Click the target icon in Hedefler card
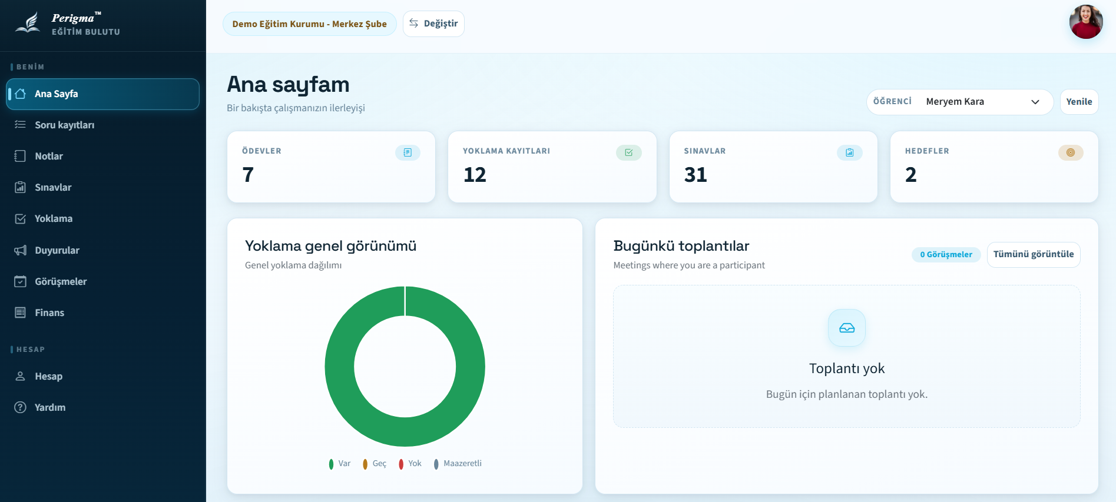 (1070, 152)
